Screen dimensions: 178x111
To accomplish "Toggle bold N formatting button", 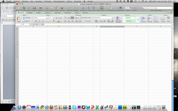I will click(x=36, y=21).
